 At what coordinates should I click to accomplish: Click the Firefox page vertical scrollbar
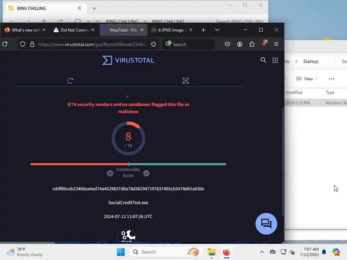click(283, 162)
